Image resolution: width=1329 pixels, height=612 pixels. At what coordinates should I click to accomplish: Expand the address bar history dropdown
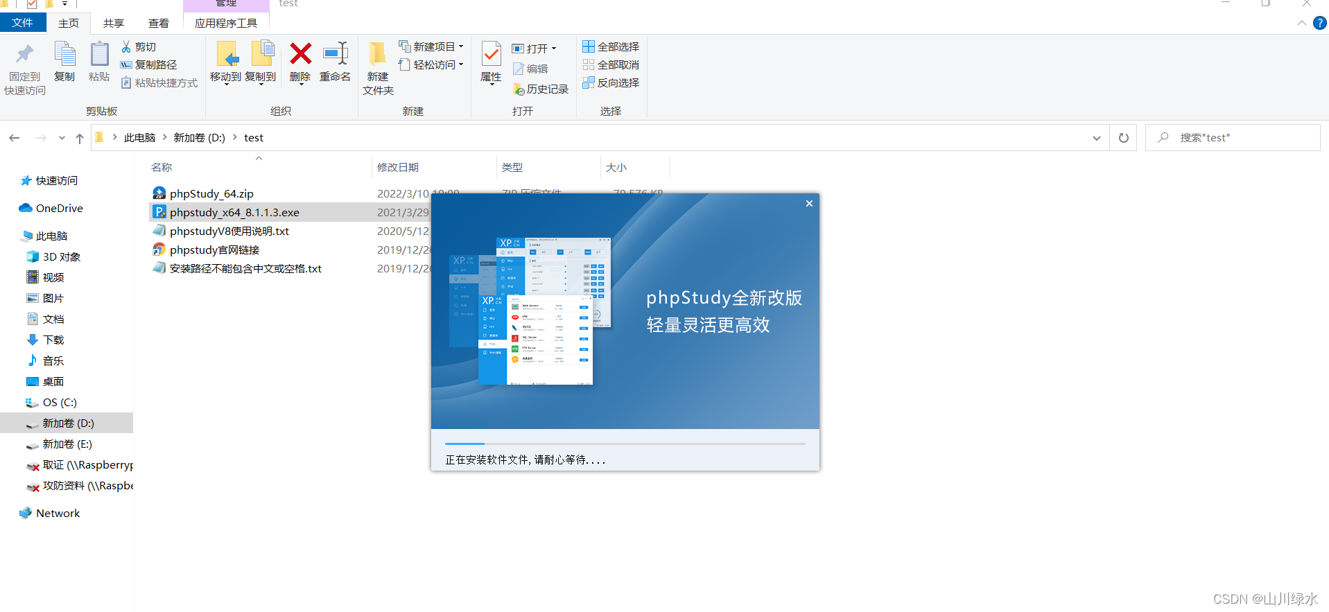tap(1097, 138)
